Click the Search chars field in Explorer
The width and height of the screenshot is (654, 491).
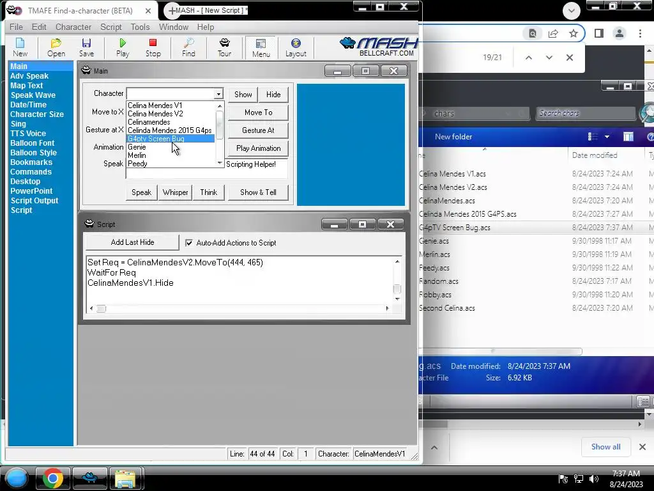click(x=585, y=113)
